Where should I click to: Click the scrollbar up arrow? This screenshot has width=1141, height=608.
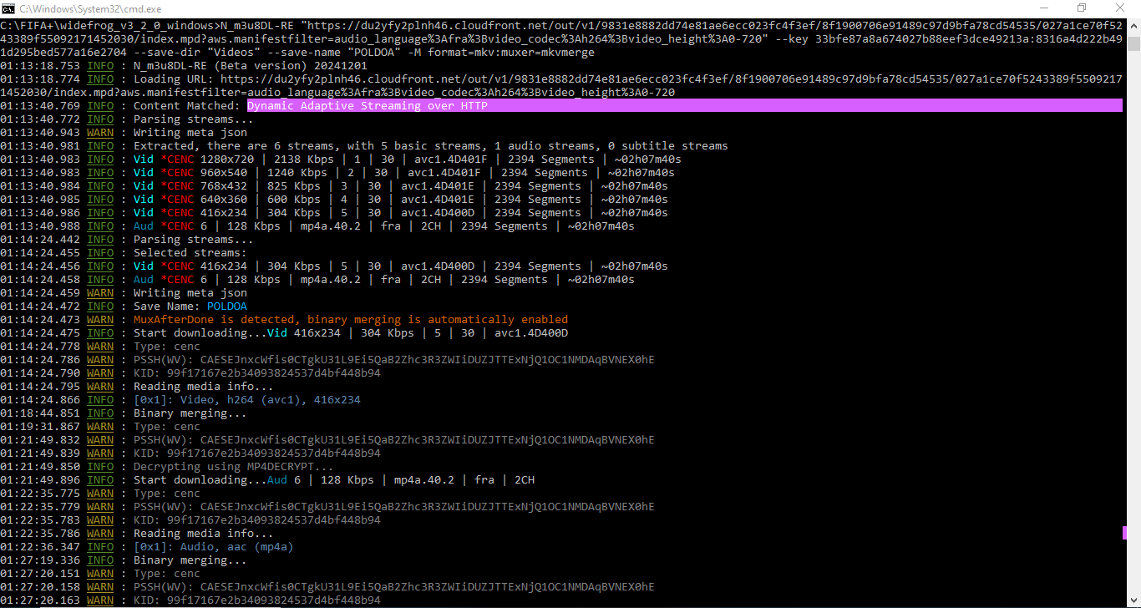pyautogui.click(x=1133, y=23)
